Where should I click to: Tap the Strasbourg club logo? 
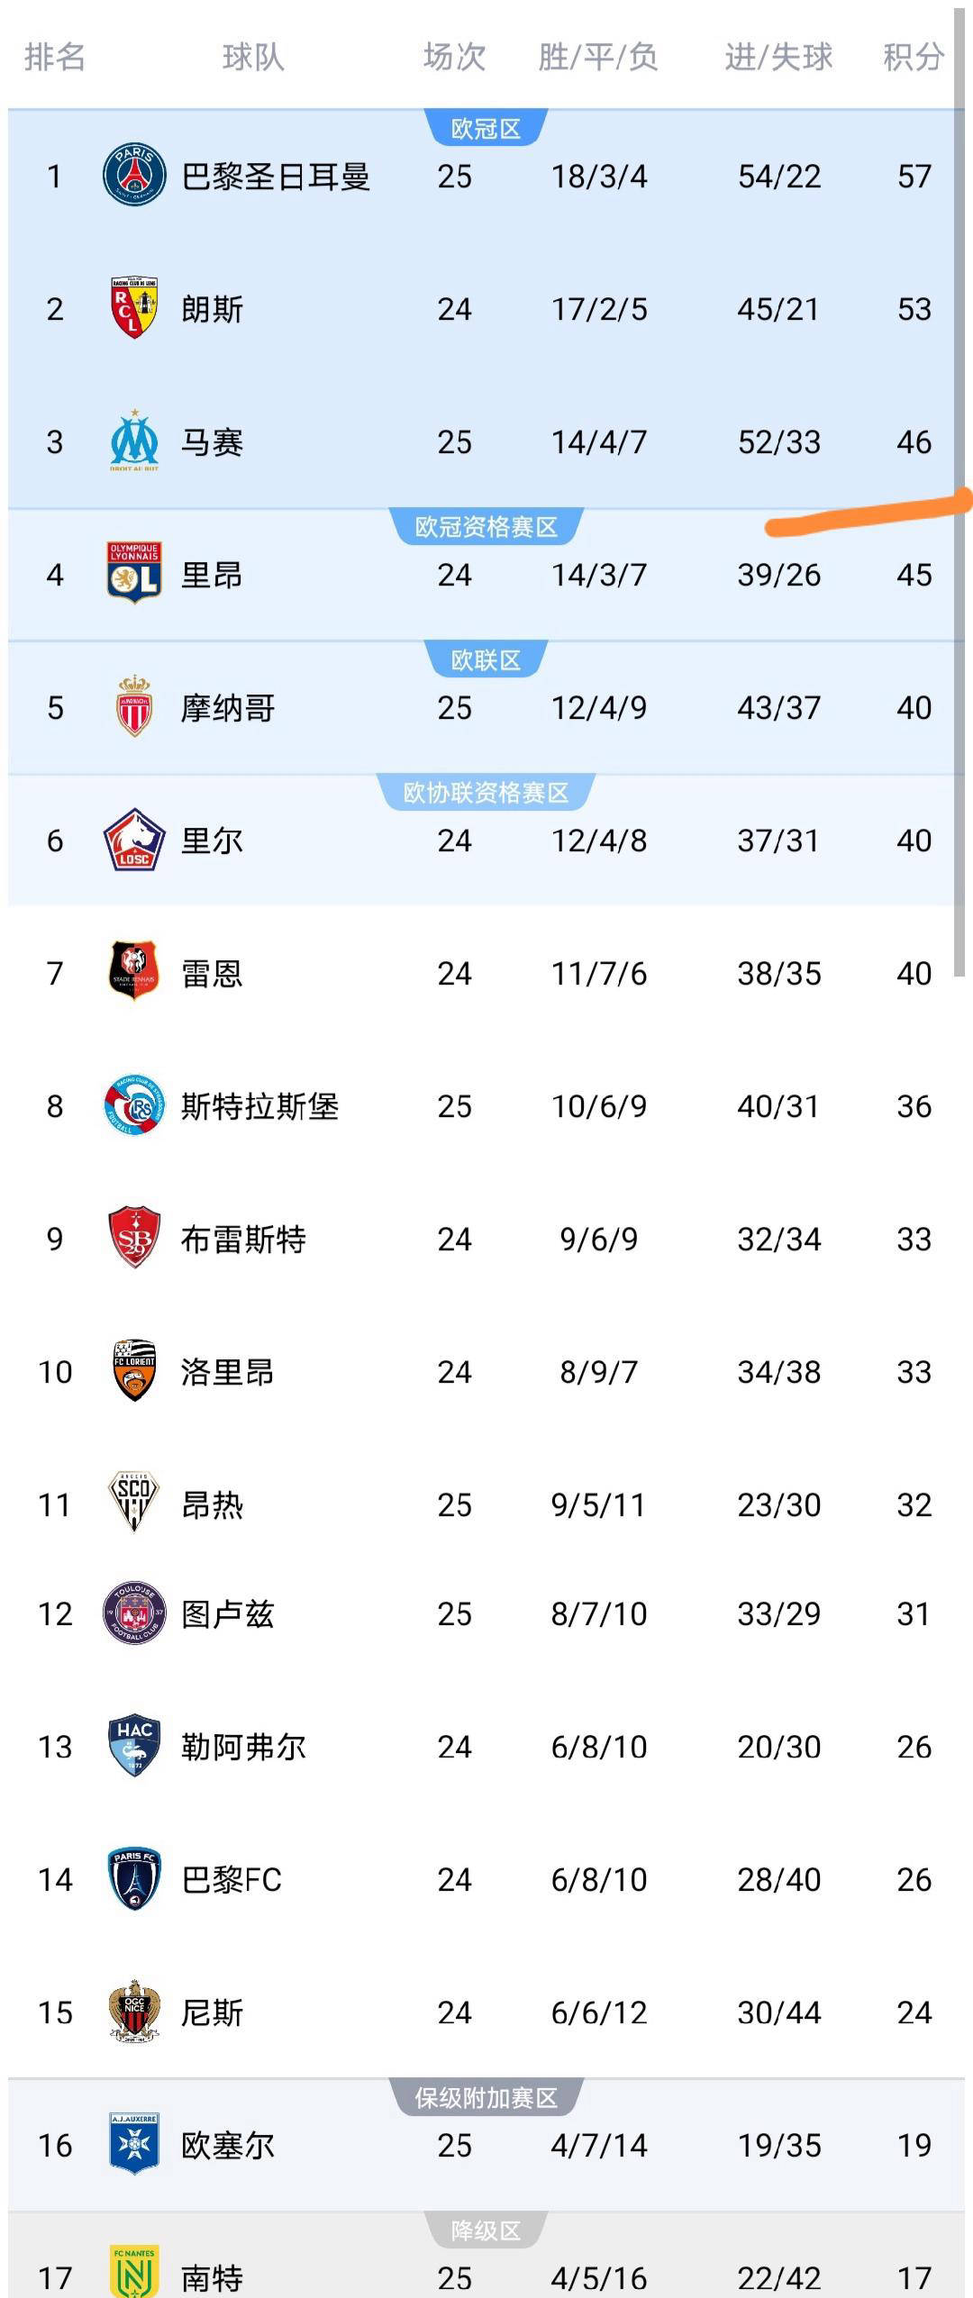click(134, 1105)
